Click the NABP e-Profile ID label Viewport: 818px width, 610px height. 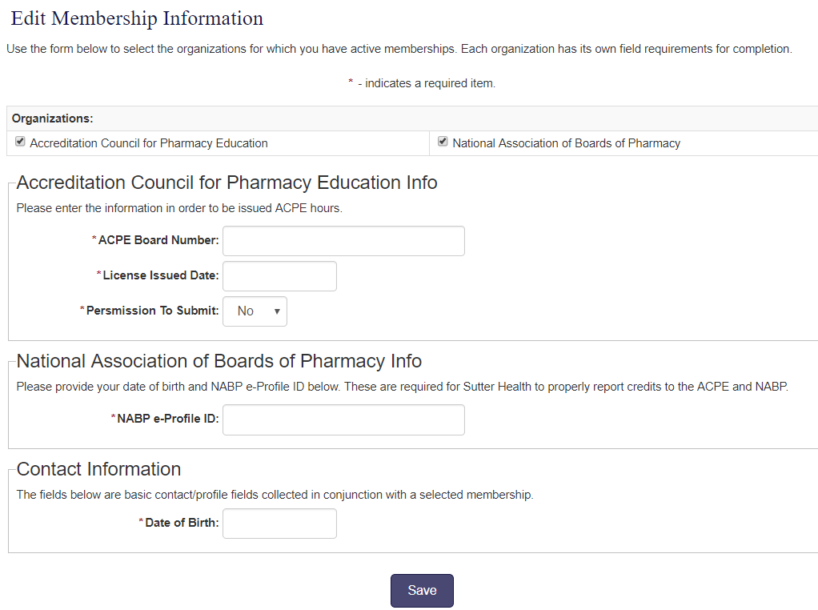click(167, 419)
